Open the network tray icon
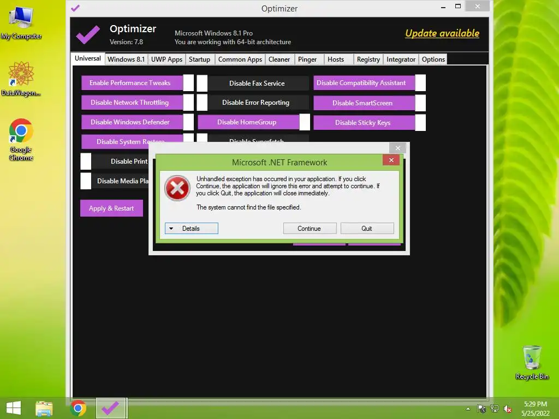Screen dimensions: 559x419 pyautogui.click(x=495, y=409)
